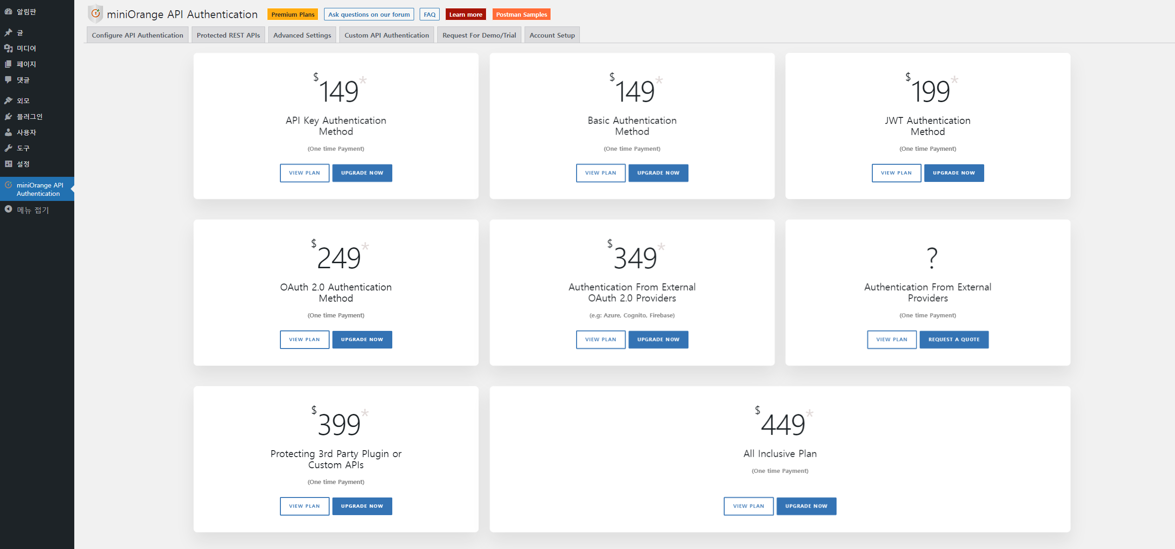Open the 알림판 dashboard menu item
The width and height of the screenshot is (1175, 549).
37,12
